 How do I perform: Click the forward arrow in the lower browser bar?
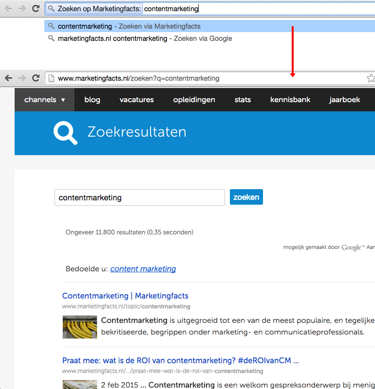pos(22,78)
